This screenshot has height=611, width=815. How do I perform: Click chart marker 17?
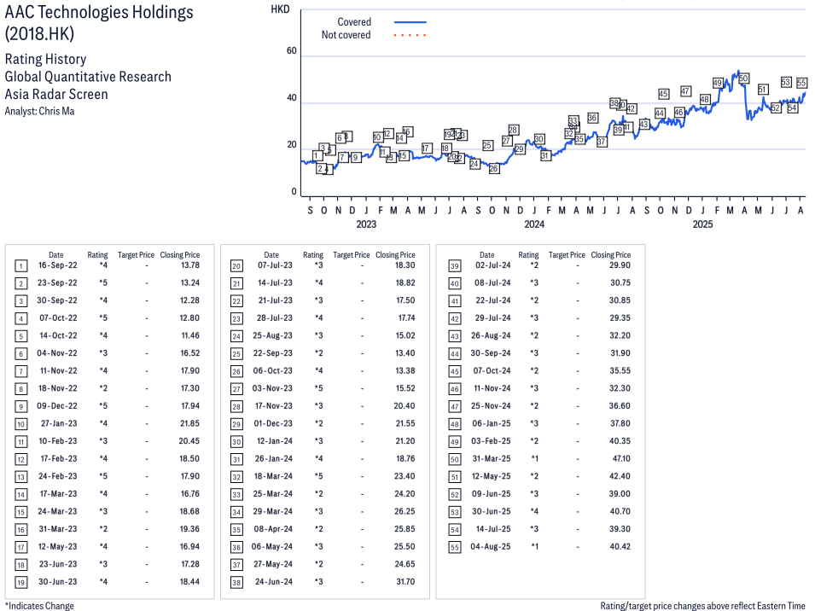(x=426, y=148)
